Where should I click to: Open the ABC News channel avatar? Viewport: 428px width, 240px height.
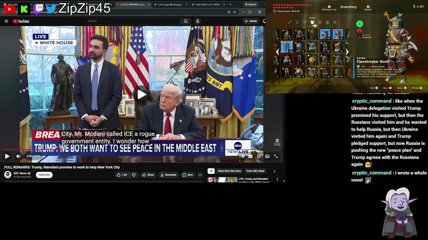8,175
